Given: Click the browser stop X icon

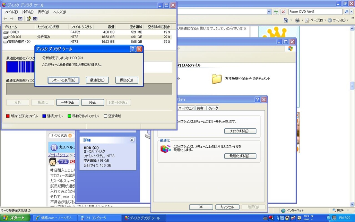Looking at the screenshot, I should point(283,11).
